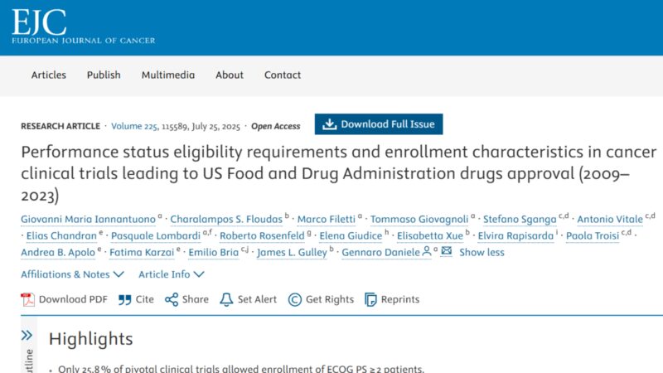Open the Publish menu item

click(x=104, y=75)
